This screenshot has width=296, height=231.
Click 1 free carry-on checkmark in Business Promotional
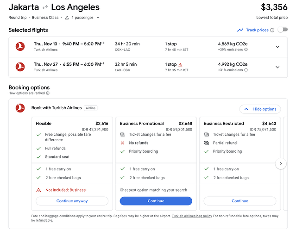coord(122,169)
